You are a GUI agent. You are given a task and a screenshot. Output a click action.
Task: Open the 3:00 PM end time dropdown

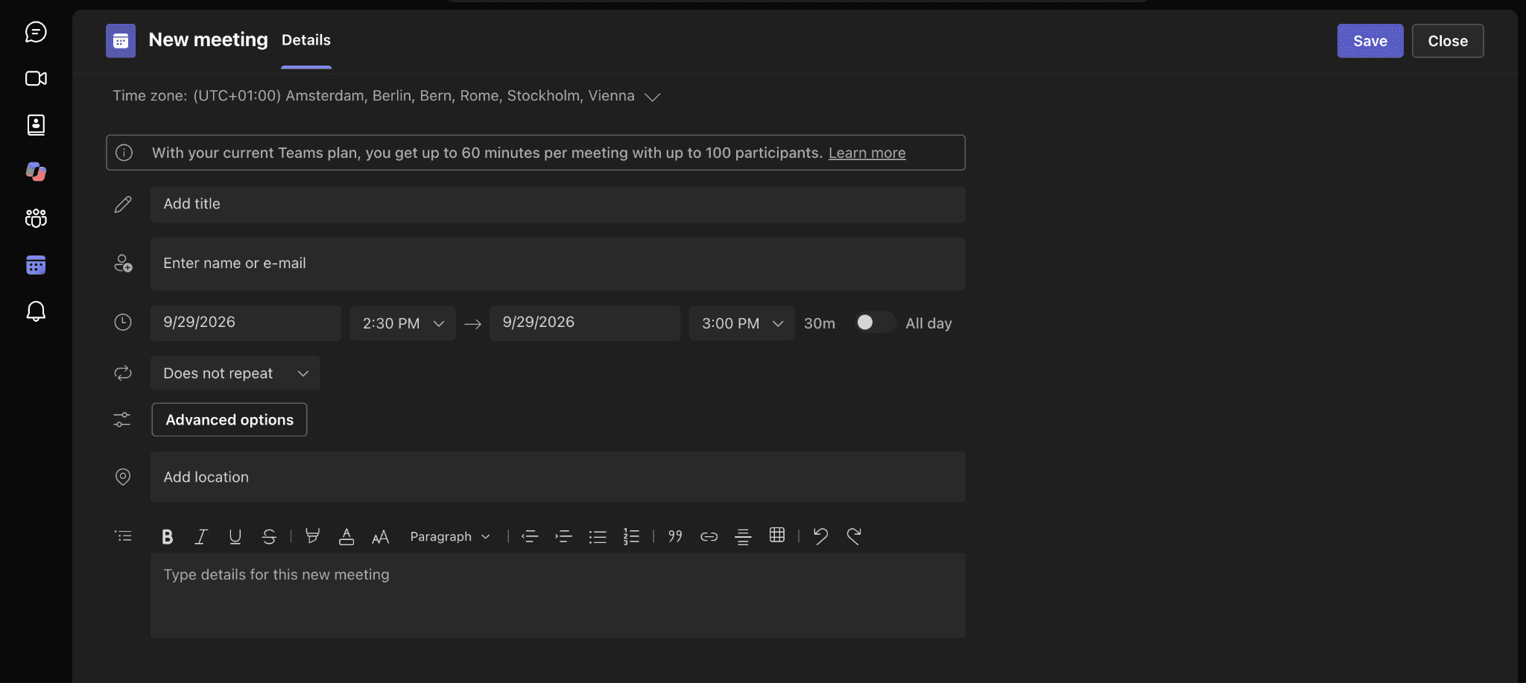741,323
